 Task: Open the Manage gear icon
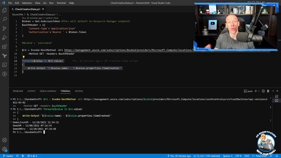click(x=4, y=149)
